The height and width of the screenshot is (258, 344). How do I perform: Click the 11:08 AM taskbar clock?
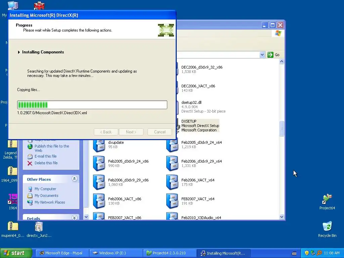click(x=332, y=253)
